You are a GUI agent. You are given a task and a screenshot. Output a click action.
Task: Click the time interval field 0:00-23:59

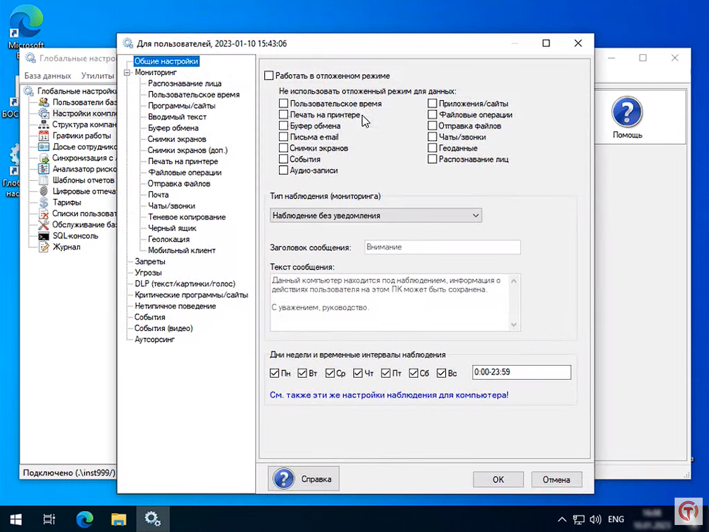[x=522, y=372]
